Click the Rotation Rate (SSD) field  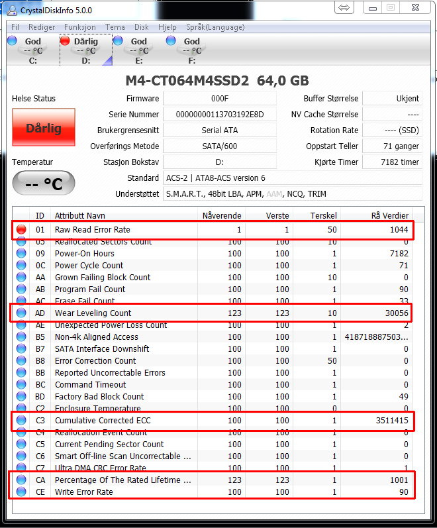(392, 130)
